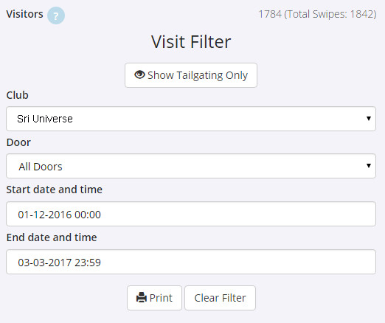This screenshot has height=323, width=385.
Task: Click the Visitors heading
Action: (x=24, y=14)
